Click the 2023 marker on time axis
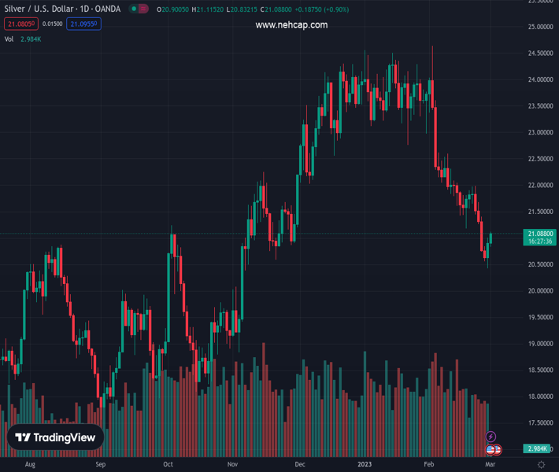This screenshot has width=559, height=472. coord(364,465)
